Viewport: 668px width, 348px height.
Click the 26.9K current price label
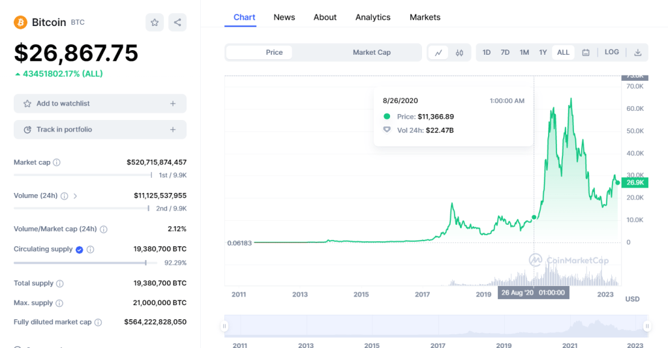click(635, 182)
